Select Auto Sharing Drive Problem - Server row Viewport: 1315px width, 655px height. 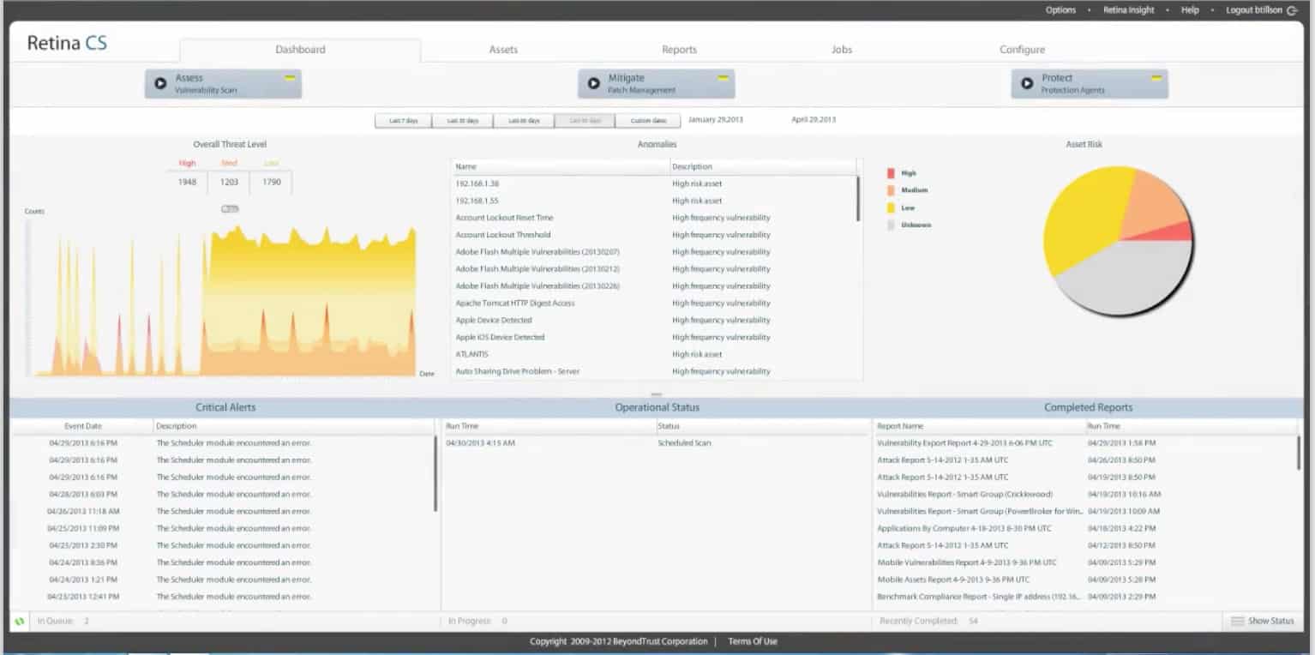pyautogui.click(x=654, y=372)
